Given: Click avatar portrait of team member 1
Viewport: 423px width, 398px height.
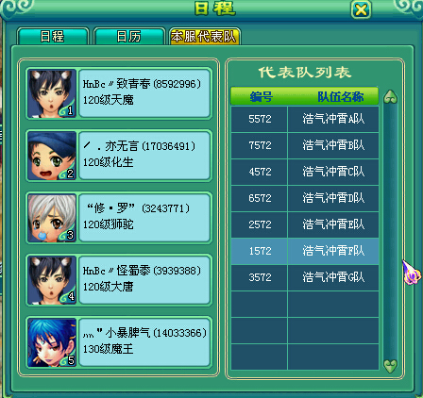Looking at the screenshot, I should [52, 93].
